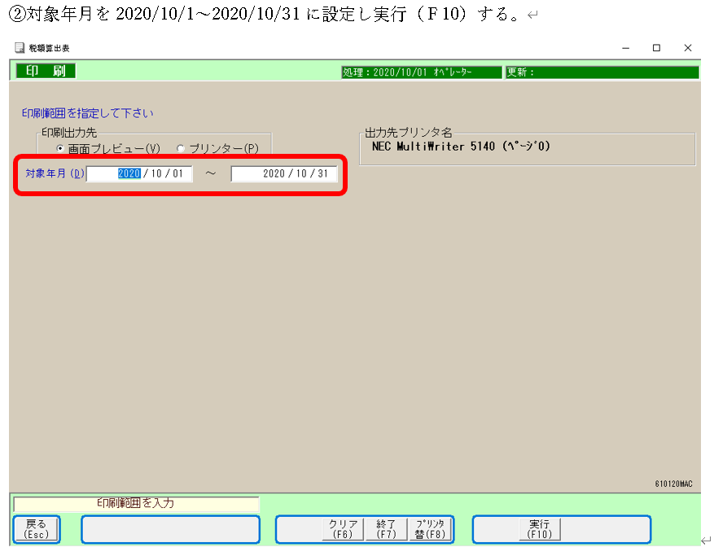This screenshot has width=714, height=556.
Task: Click the 印刷範囲を入力 status message box
Action: [x=136, y=504]
